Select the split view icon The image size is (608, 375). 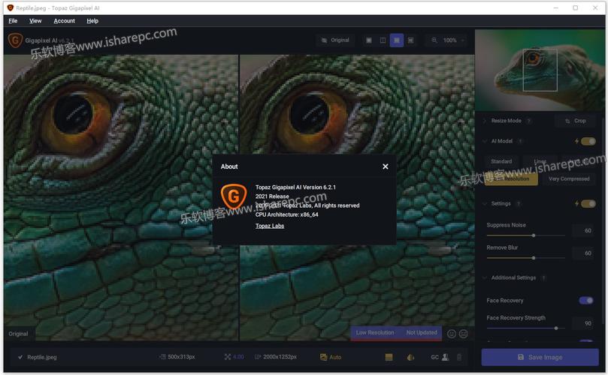pos(383,40)
